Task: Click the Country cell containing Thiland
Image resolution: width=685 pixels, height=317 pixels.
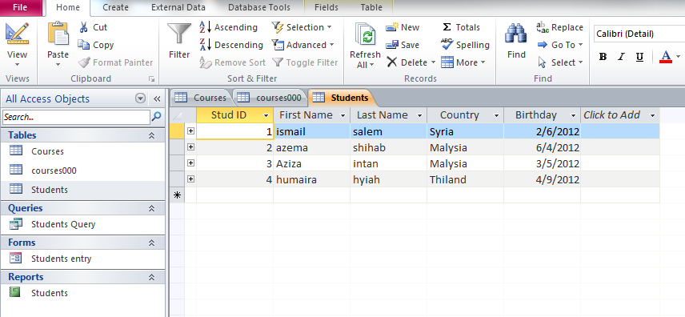Action: [465, 179]
